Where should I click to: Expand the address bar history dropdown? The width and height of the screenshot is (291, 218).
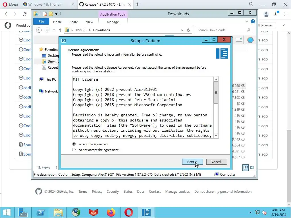click(x=182, y=30)
